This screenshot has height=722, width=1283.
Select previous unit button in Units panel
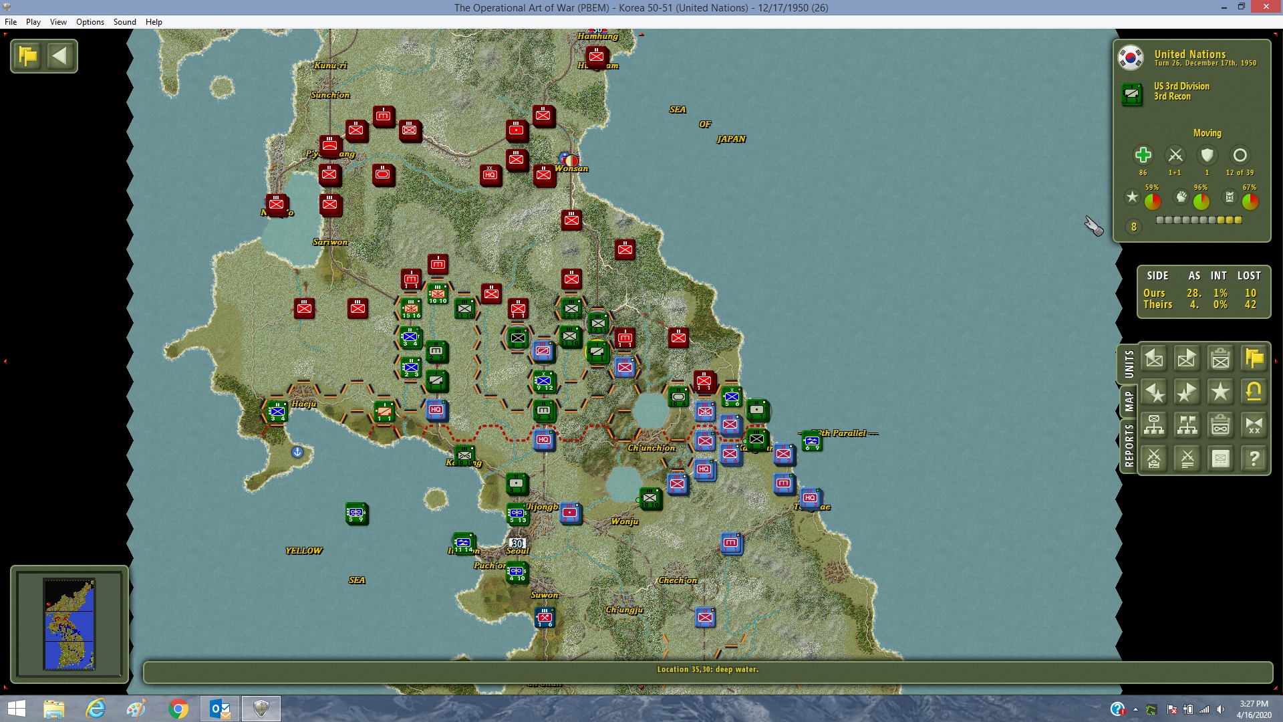tap(1154, 359)
